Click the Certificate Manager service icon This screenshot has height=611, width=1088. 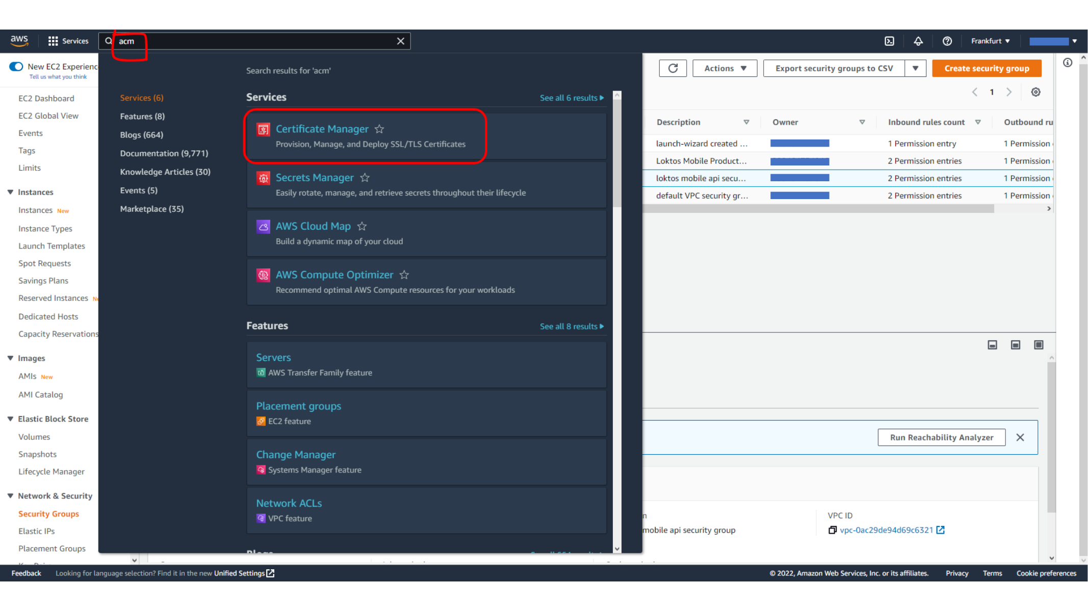click(263, 129)
